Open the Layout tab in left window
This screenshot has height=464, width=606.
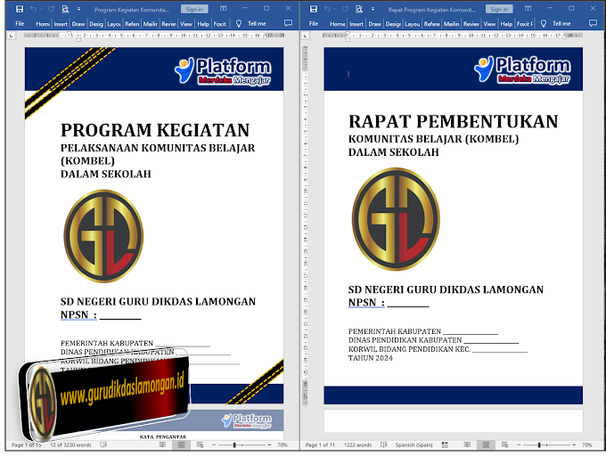114,24
